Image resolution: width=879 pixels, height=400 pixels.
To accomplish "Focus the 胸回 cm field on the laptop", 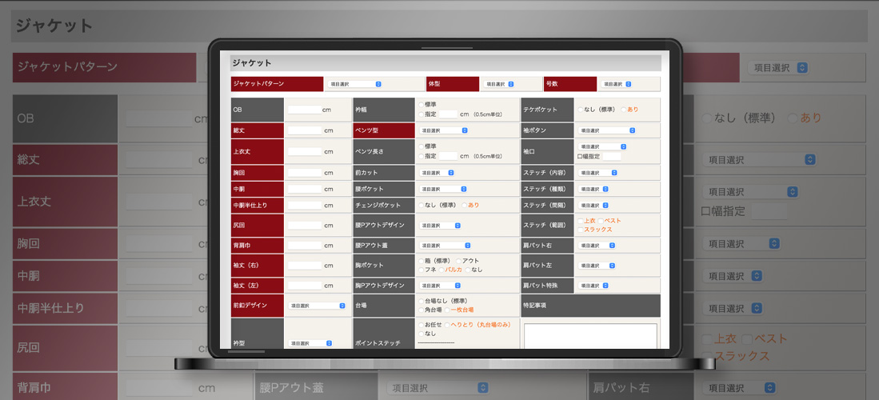I will [305, 173].
